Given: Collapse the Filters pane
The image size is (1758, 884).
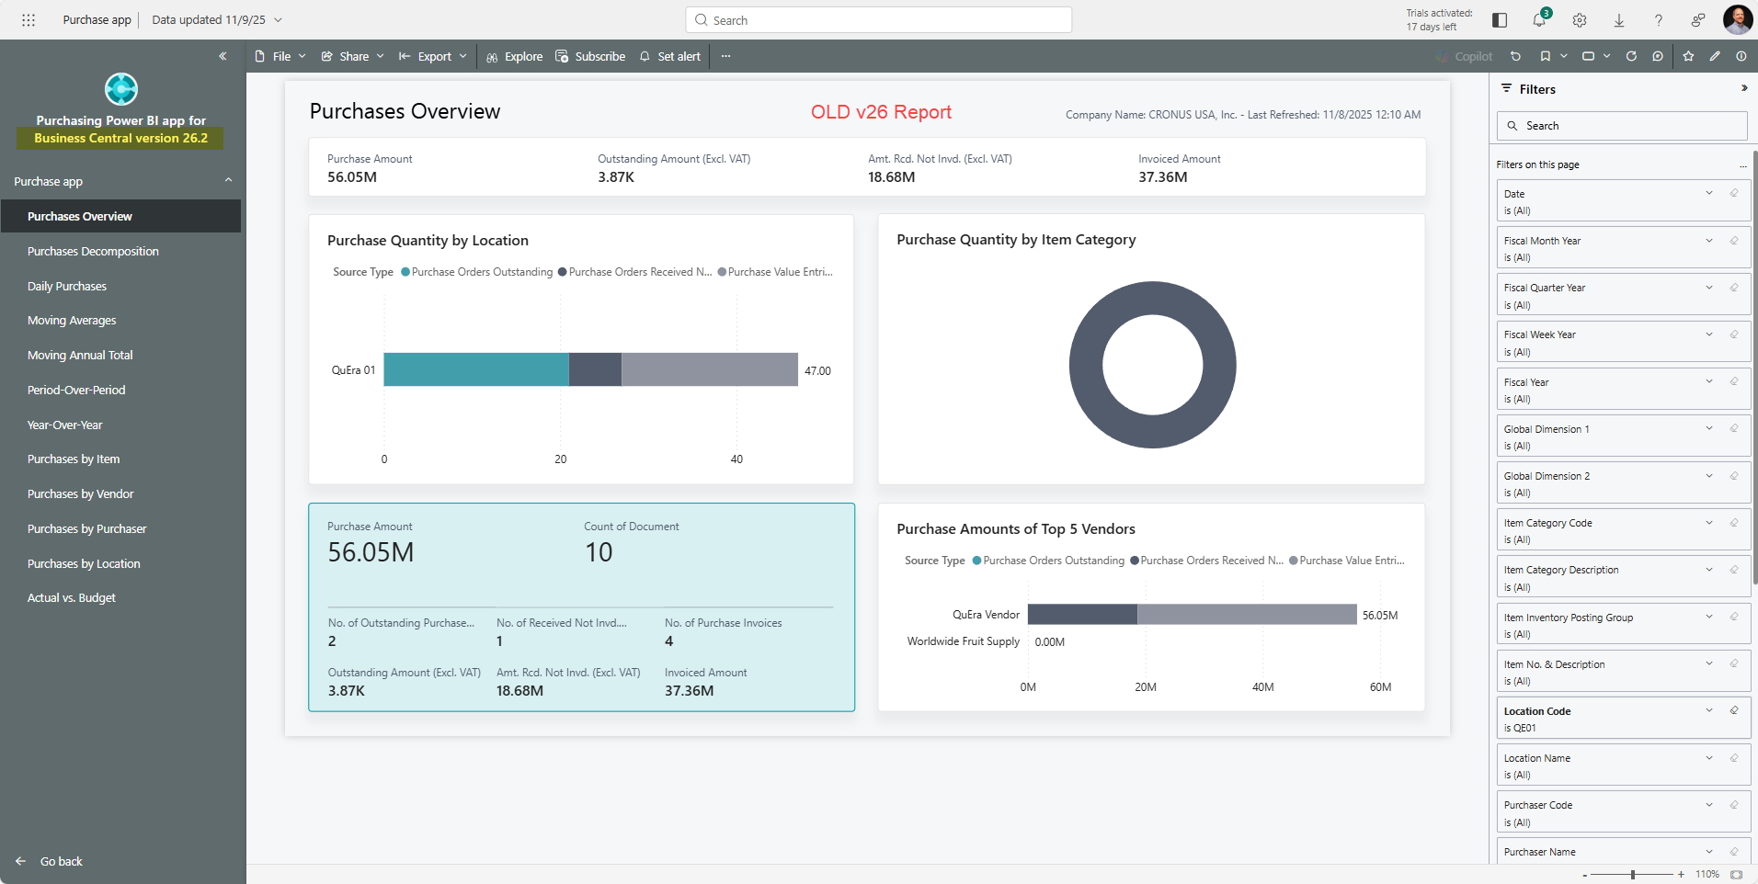Looking at the screenshot, I should (1743, 88).
